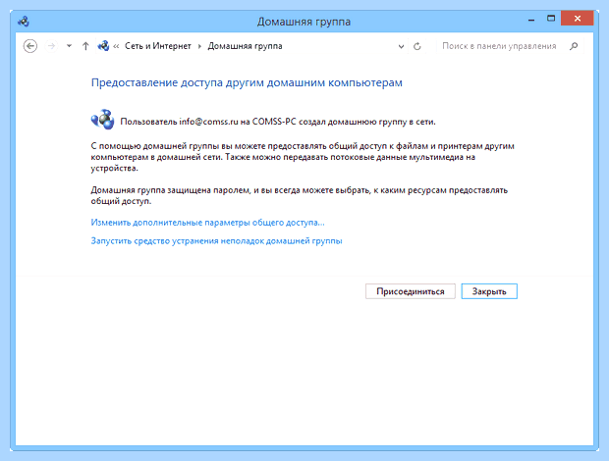Screen dimensions: 609x461
Task: Click the Присоединиться button
Action: click(x=411, y=291)
